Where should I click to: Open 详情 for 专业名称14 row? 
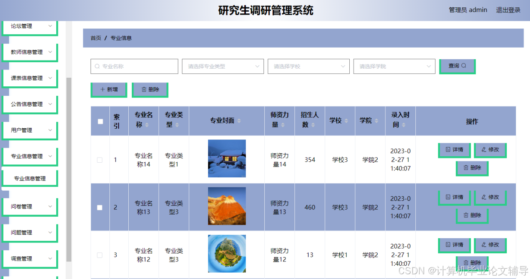(454, 150)
